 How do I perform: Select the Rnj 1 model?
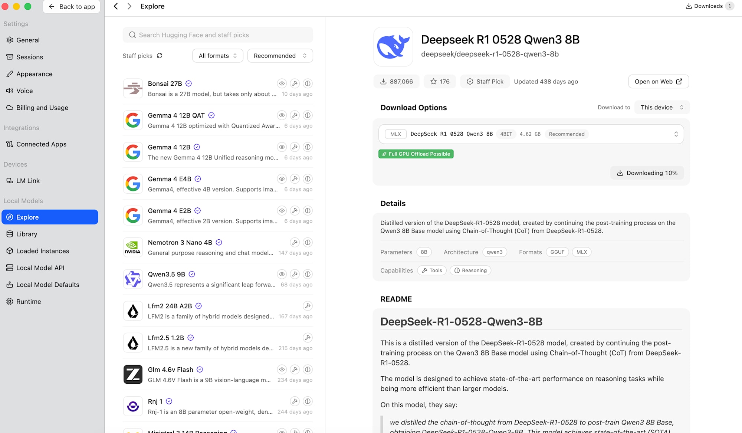pos(218,406)
